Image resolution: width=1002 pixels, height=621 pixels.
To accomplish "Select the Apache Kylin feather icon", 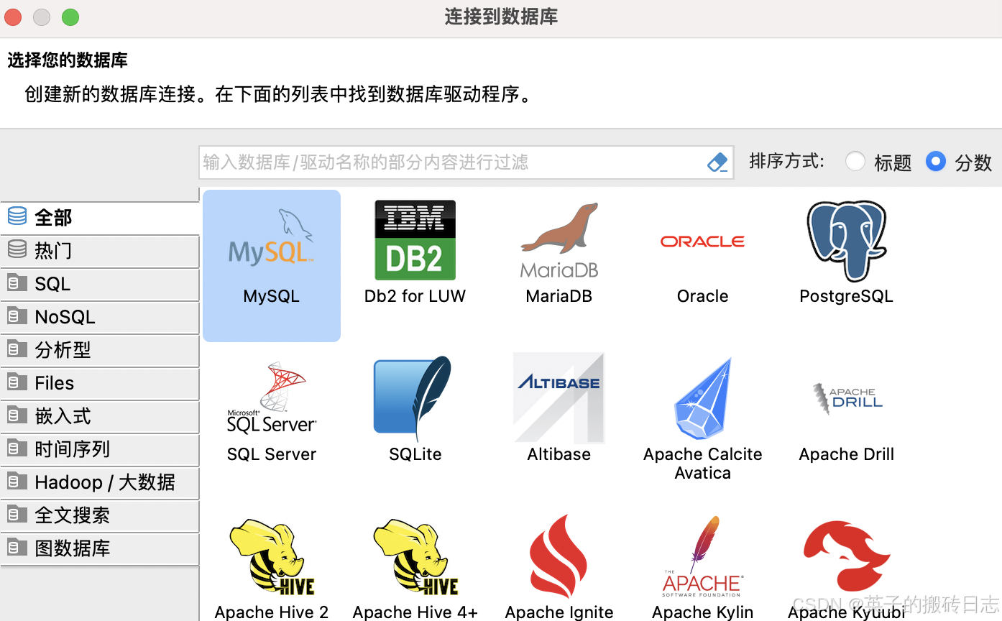I will pos(703,556).
